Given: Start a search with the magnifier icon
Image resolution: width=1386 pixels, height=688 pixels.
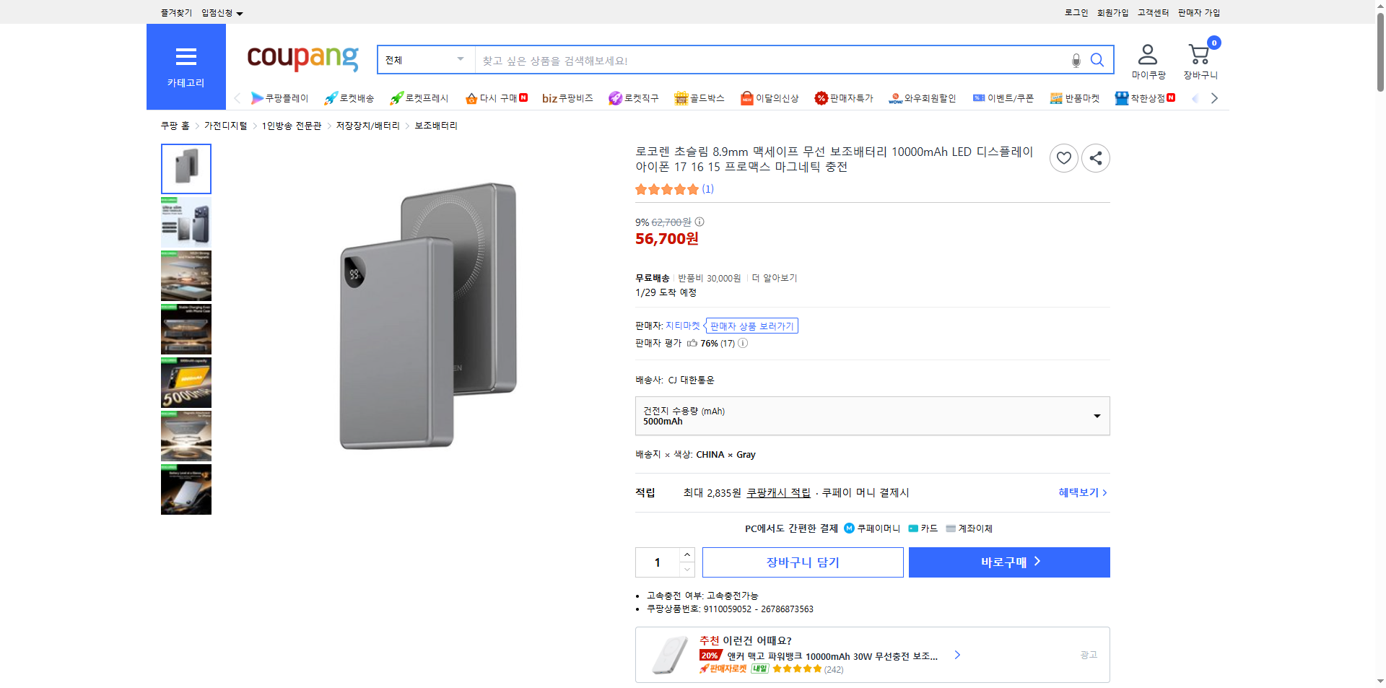Looking at the screenshot, I should [1097, 60].
